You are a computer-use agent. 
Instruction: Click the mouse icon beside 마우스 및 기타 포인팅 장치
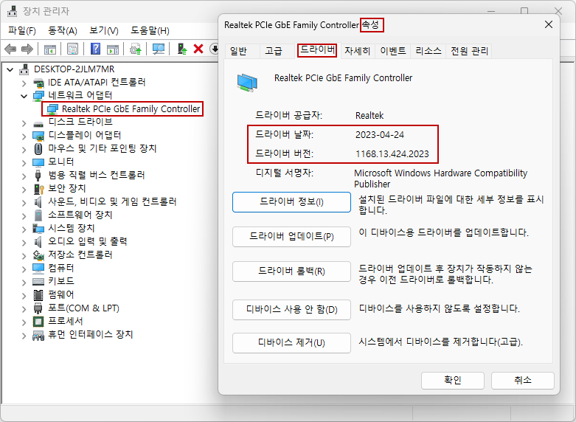click(x=38, y=148)
